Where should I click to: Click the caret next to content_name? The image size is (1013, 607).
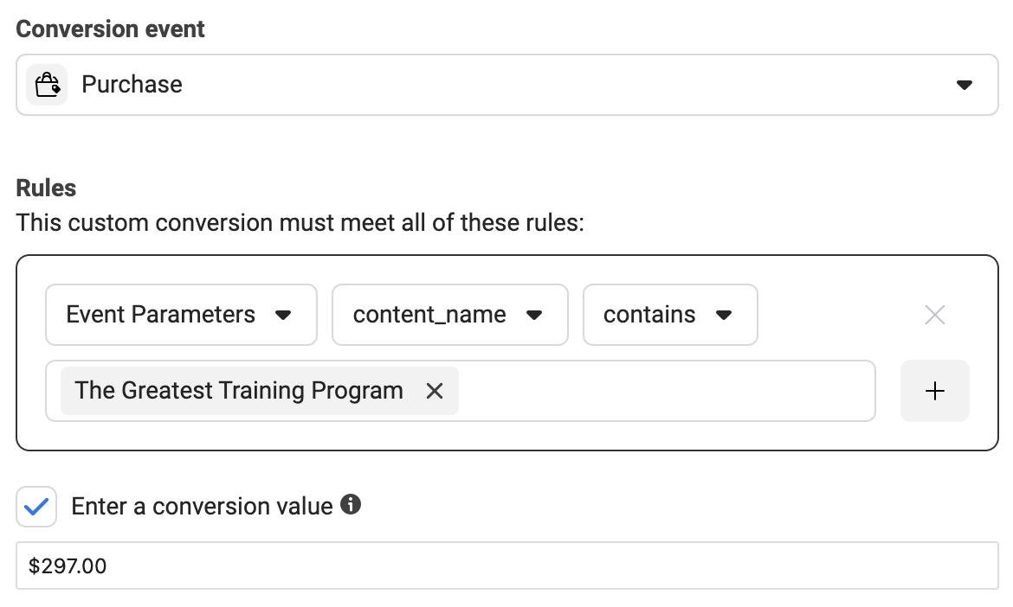click(533, 315)
